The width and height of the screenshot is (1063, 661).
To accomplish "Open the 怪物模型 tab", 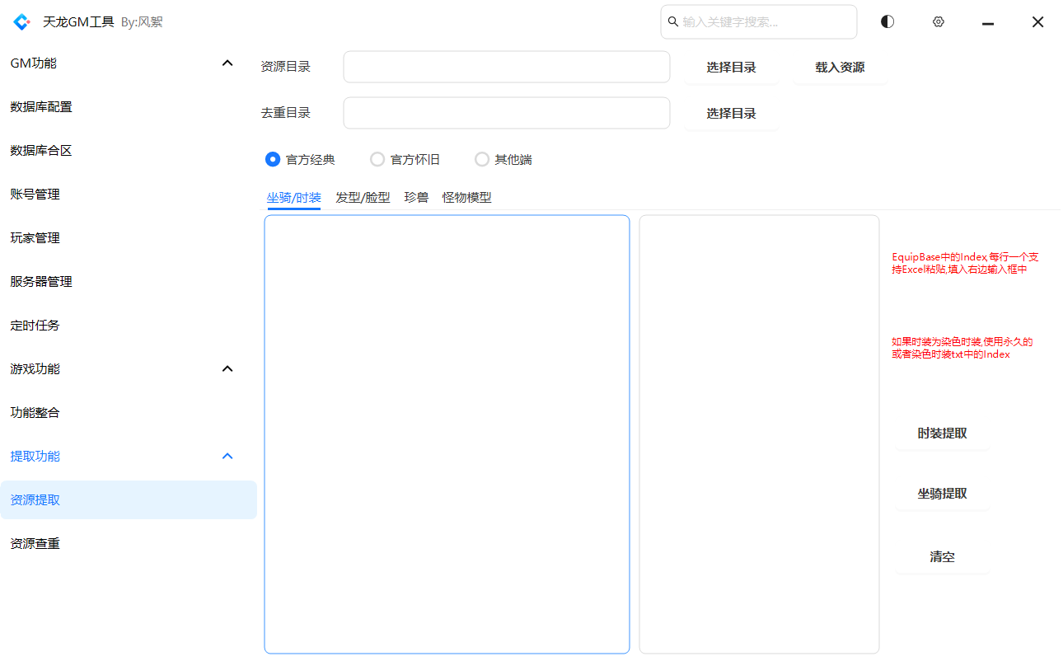I will [466, 198].
